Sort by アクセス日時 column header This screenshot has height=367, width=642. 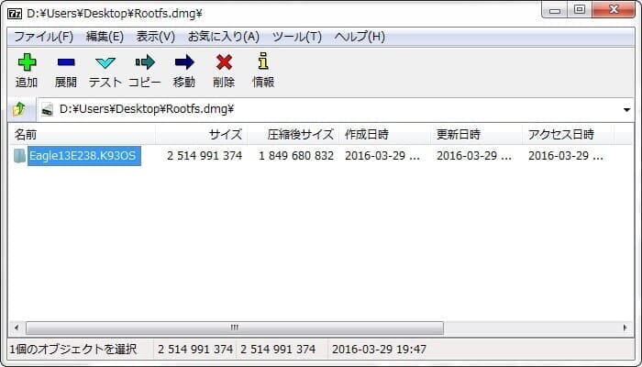pyautogui.click(x=569, y=134)
